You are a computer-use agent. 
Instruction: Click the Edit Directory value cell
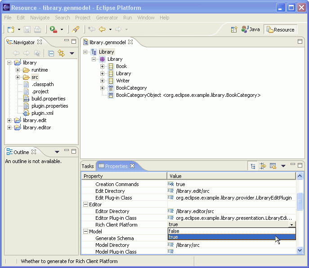[x=232, y=191]
